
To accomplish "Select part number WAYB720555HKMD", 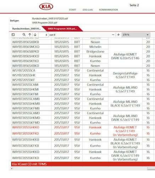I will 26,118.
